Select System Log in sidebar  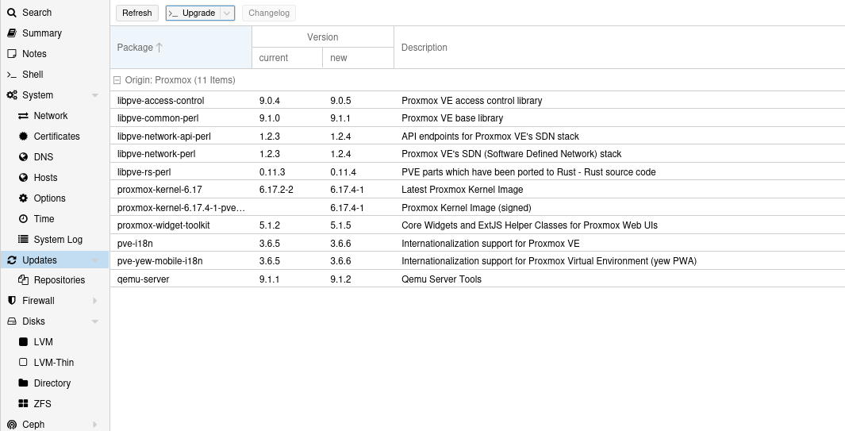[58, 240]
